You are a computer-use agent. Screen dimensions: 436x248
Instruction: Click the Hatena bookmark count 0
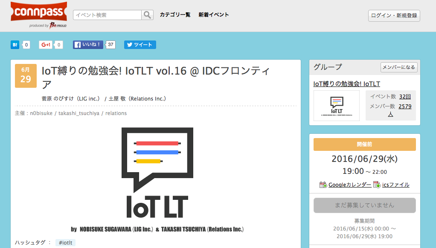point(26,45)
